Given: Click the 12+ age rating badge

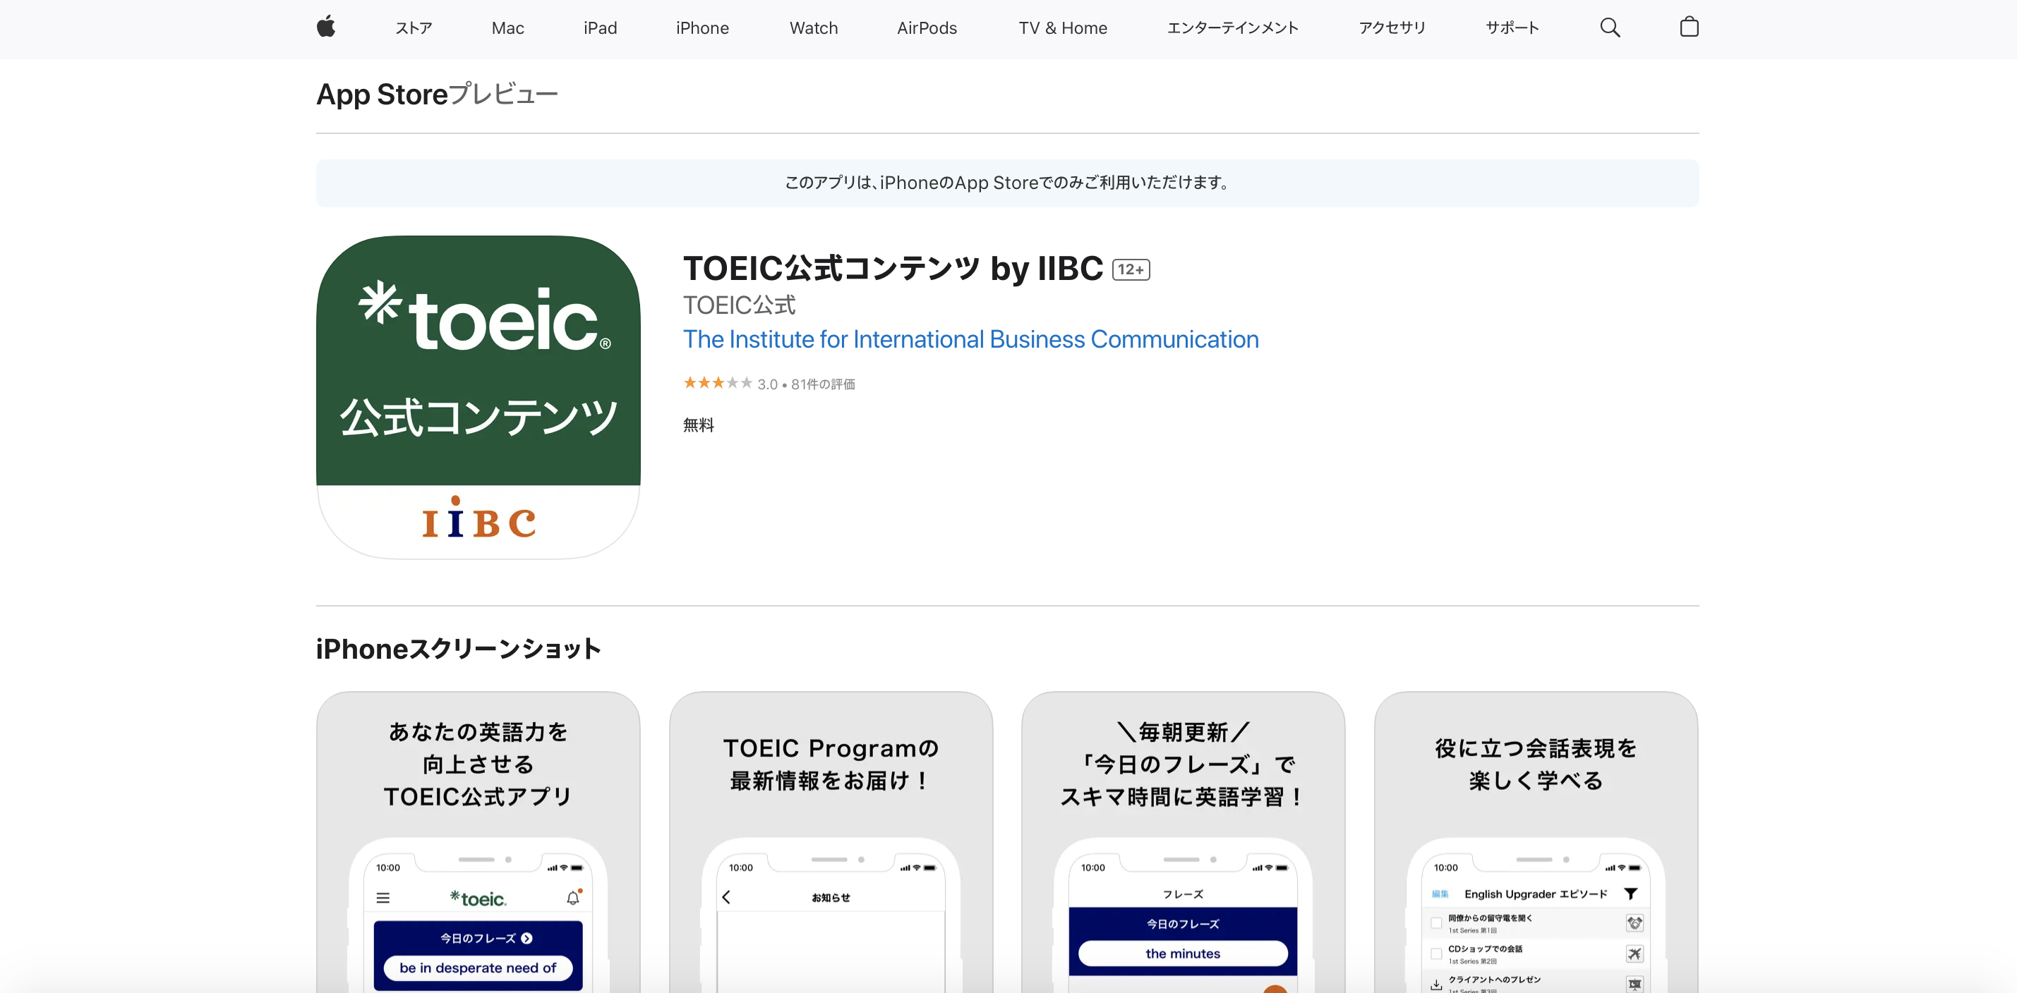Looking at the screenshot, I should click(x=1131, y=269).
